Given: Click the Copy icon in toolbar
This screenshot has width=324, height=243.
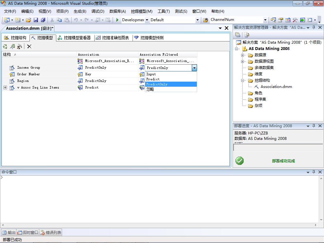Looking at the screenshot, I should point(59,20).
